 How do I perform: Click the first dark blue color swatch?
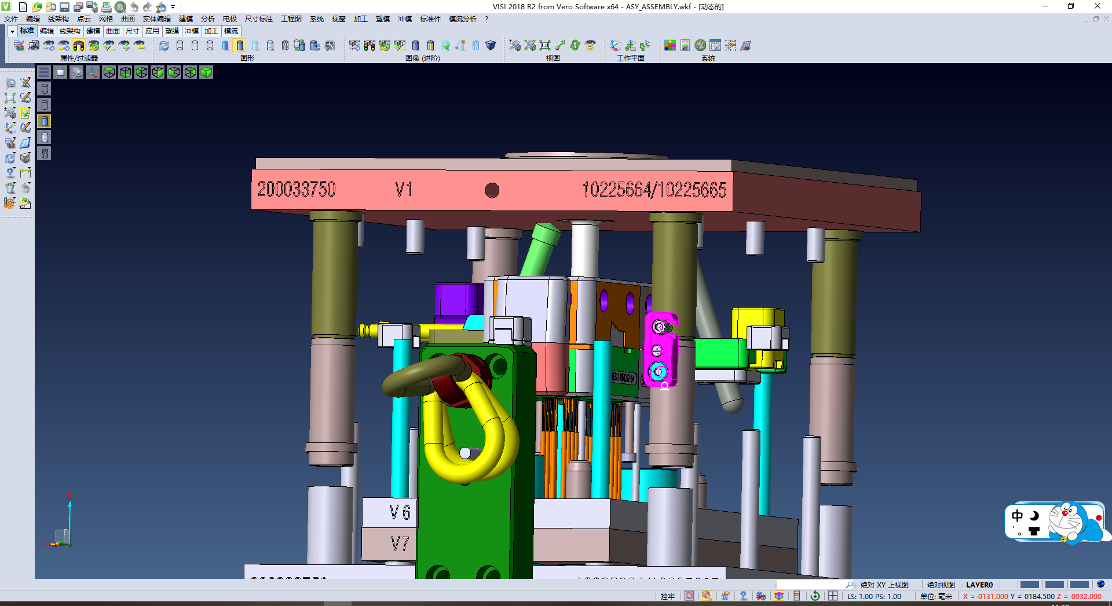[1029, 585]
